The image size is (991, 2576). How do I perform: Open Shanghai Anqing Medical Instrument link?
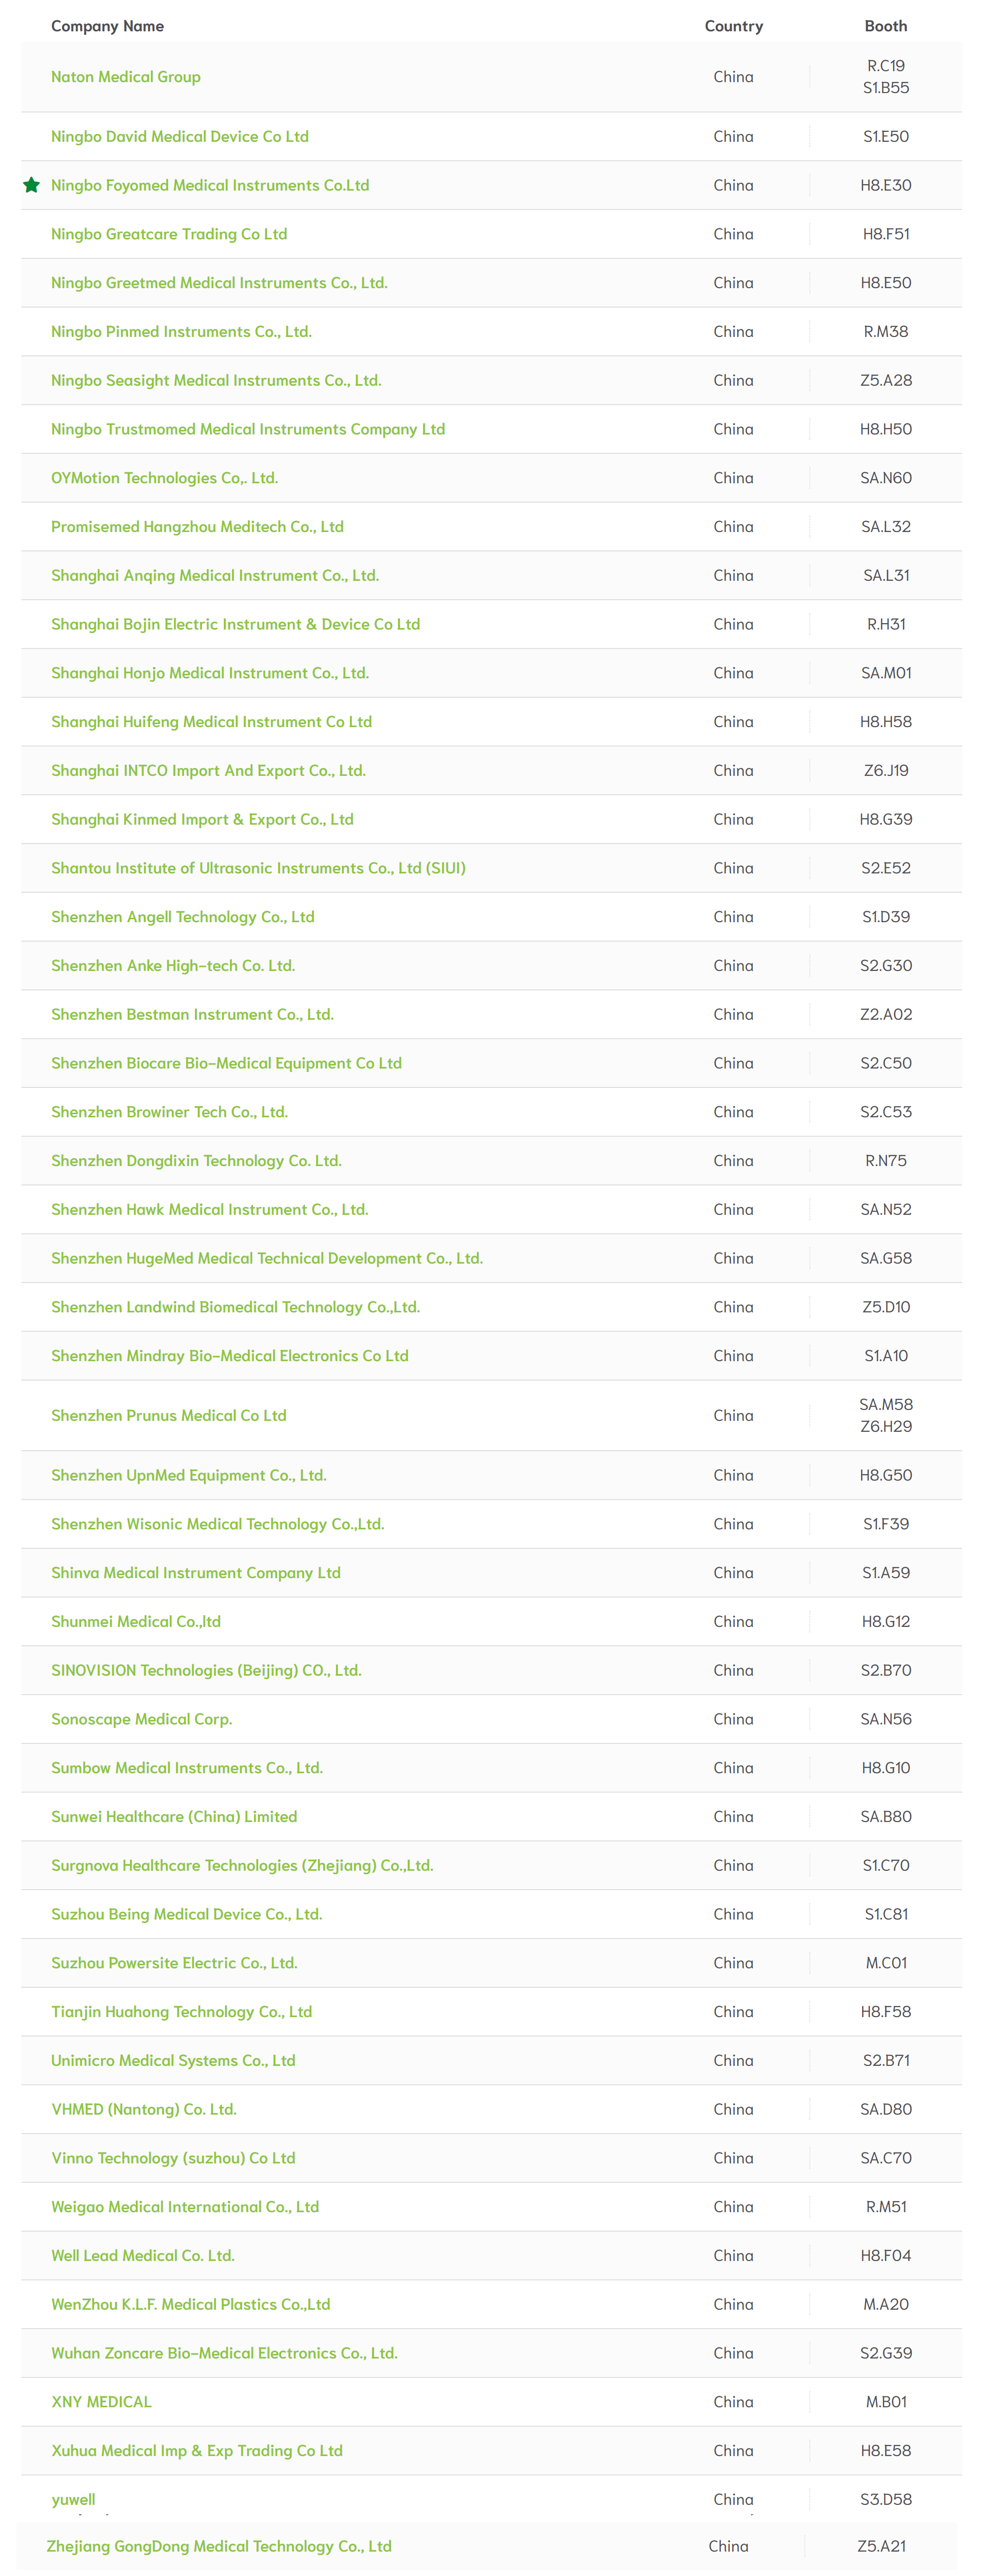[x=215, y=576]
